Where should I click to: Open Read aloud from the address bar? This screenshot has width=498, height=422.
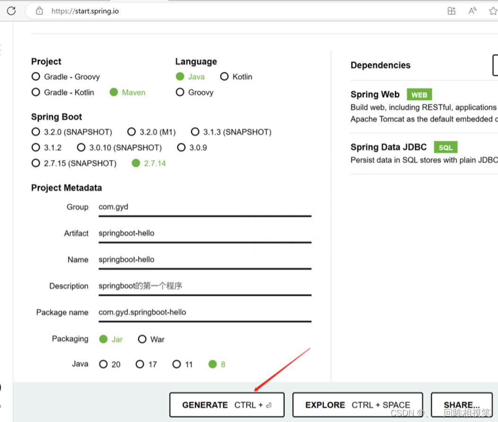472,10
